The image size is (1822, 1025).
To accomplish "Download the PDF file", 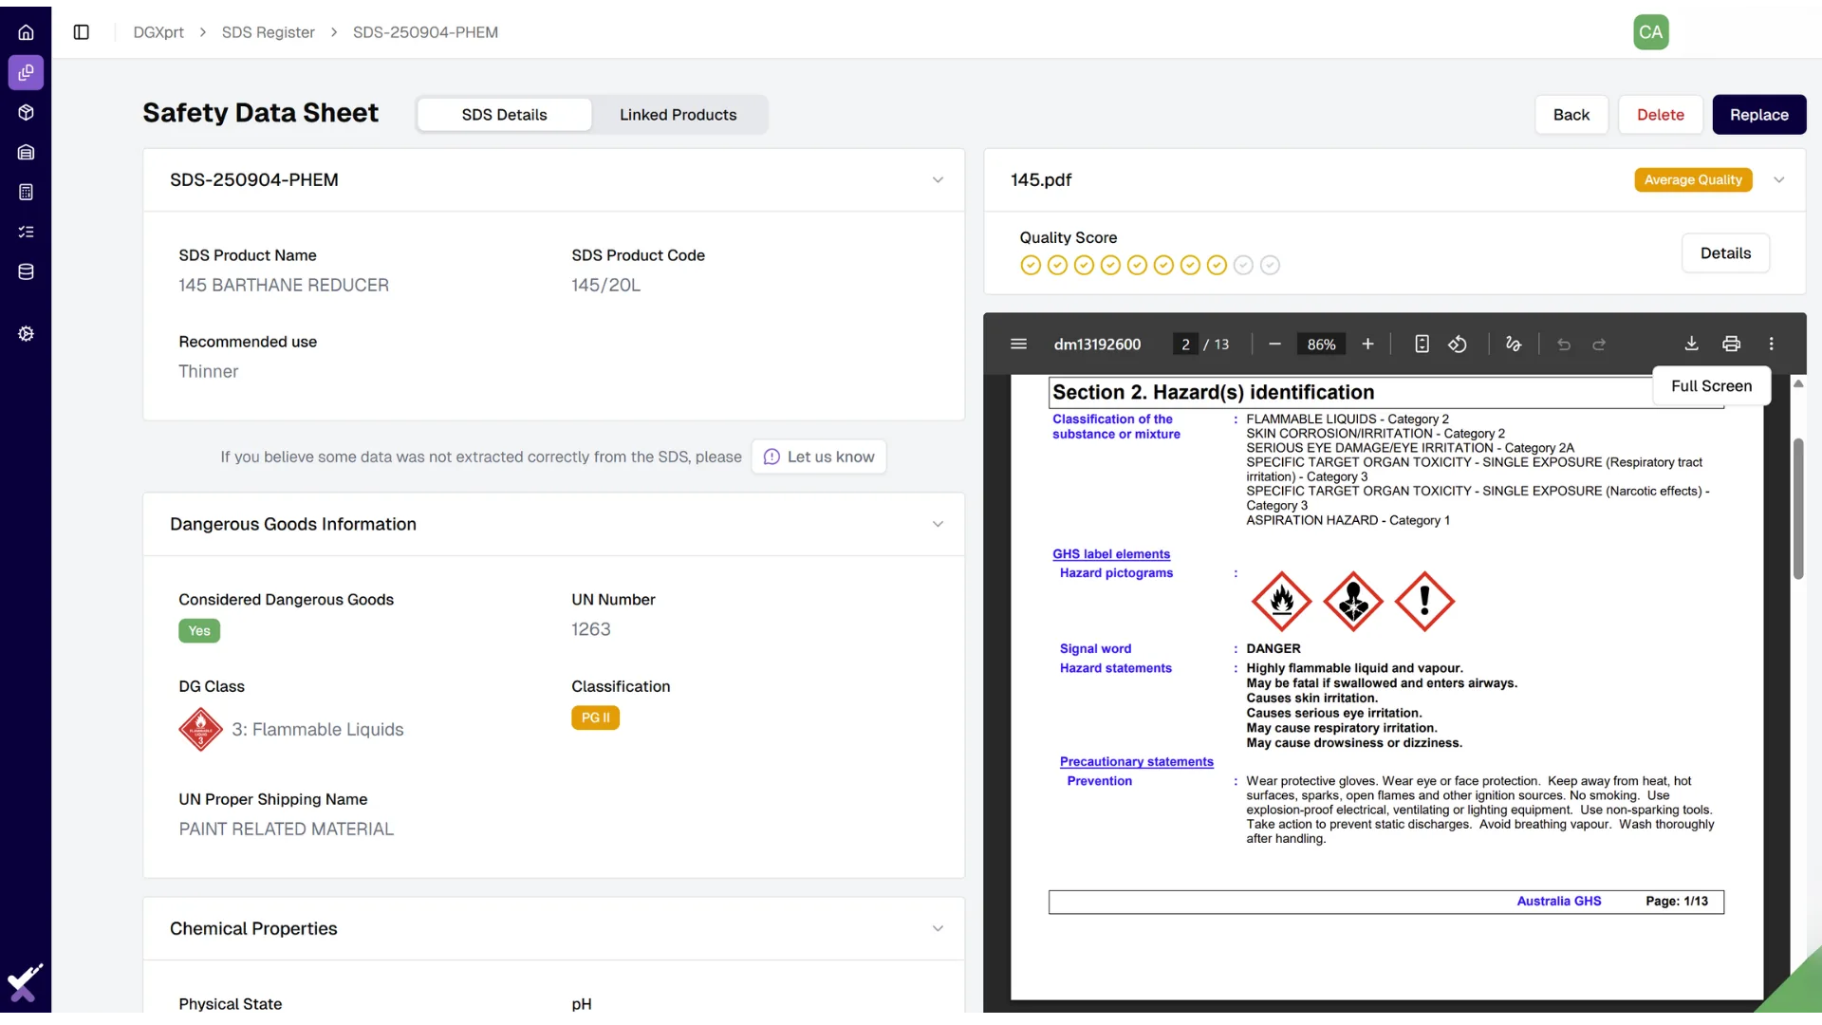I will [1691, 344].
